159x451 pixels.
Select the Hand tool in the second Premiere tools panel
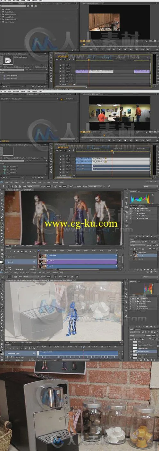51,169
